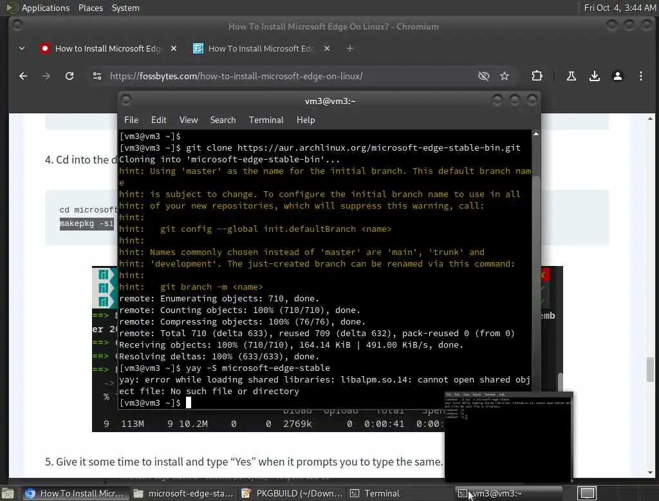Reload the fossbytes page
Viewport: 659px width, 501px height.
coord(70,76)
